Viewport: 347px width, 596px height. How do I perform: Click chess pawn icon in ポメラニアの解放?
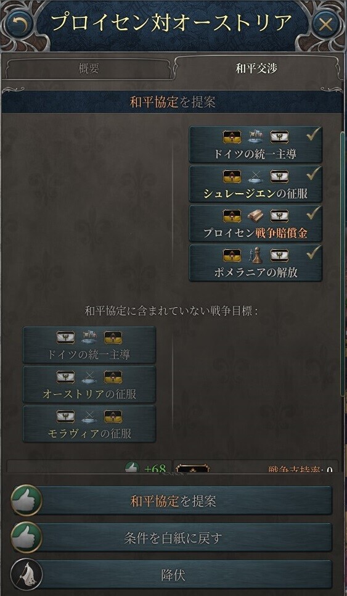coord(256,256)
